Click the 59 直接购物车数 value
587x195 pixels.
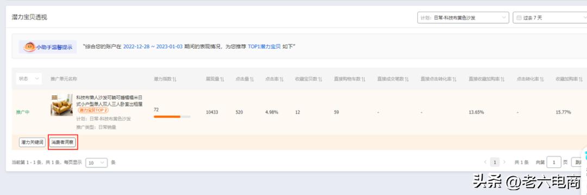click(x=336, y=112)
